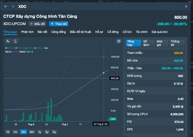Open the fx indicators icon

click(15, 41)
